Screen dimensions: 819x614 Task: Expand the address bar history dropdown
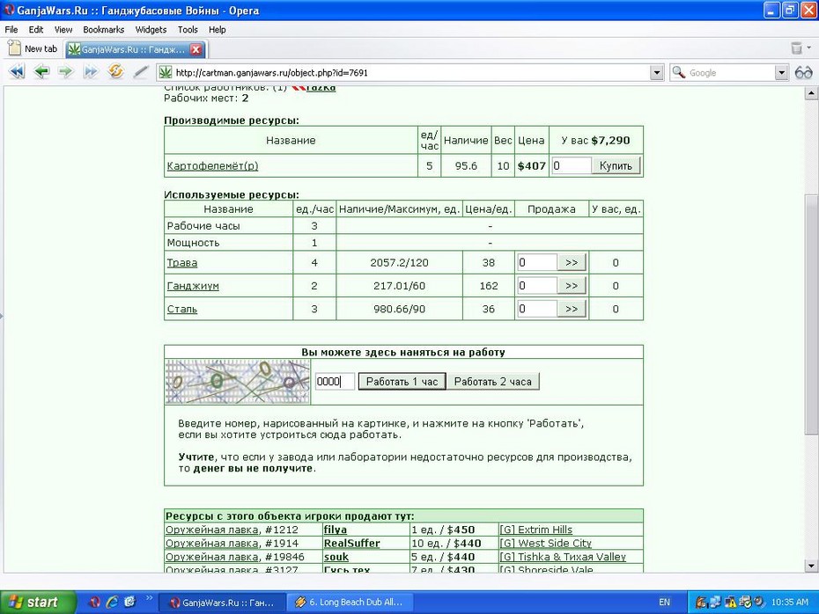pyautogui.click(x=657, y=72)
